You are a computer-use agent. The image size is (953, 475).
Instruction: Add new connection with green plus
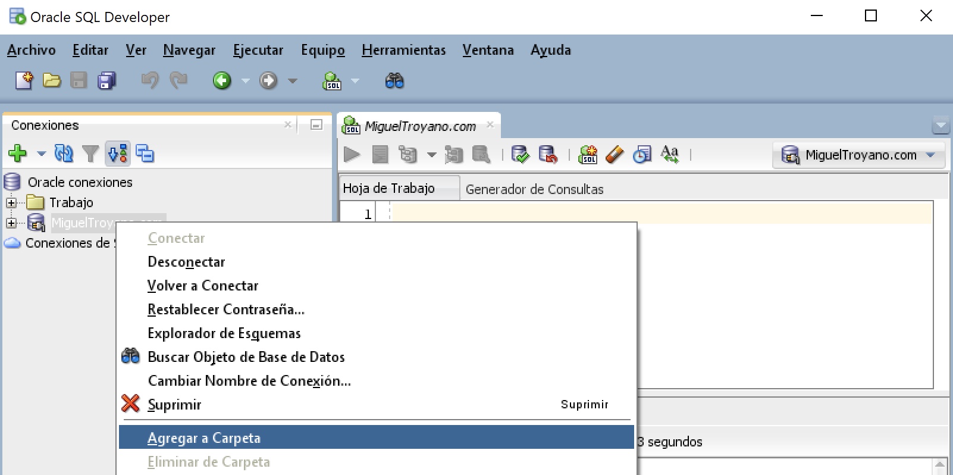[18, 154]
